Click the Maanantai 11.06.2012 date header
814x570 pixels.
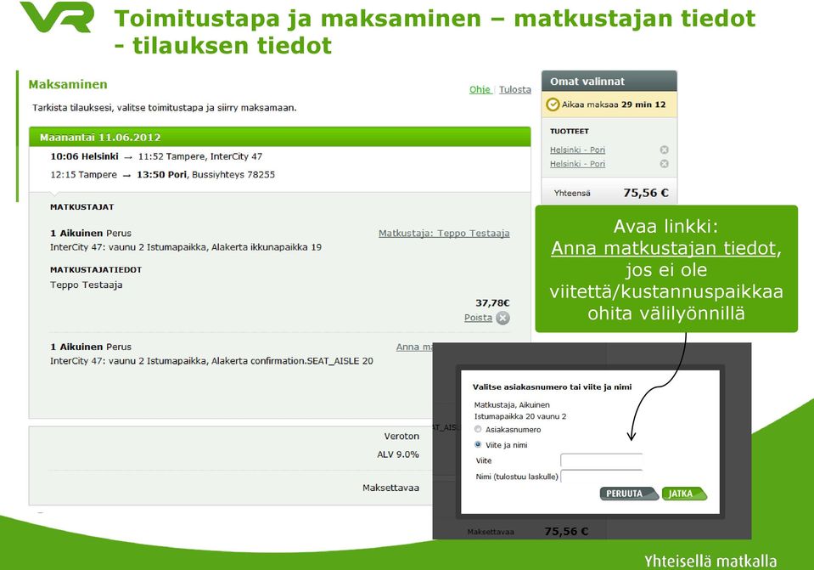coord(100,138)
